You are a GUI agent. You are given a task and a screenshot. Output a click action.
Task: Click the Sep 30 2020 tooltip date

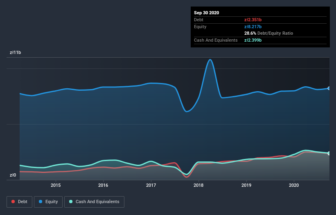click(x=207, y=13)
